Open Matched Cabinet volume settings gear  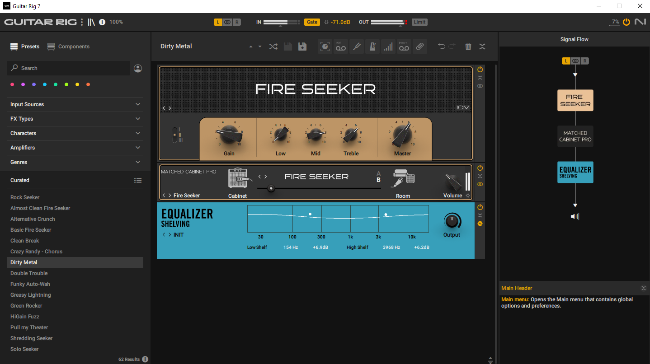(x=468, y=196)
